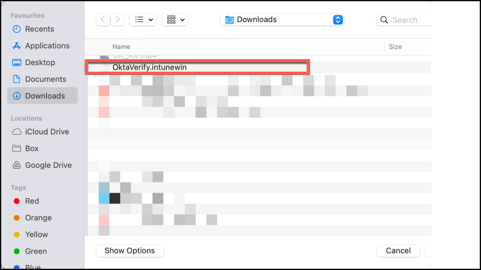
Task: Expand the Downloads location popup
Action: coord(282,20)
